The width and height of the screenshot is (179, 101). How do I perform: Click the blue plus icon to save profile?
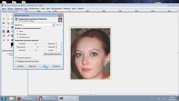click(x=57, y=25)
